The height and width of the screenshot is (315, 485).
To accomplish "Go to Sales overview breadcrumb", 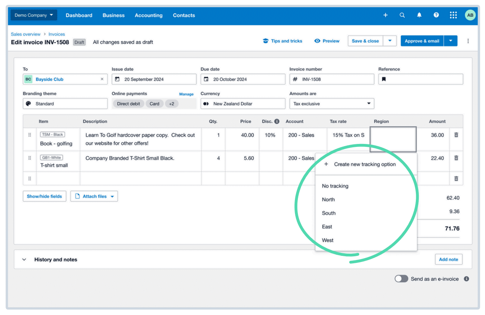I will point(26,34).
